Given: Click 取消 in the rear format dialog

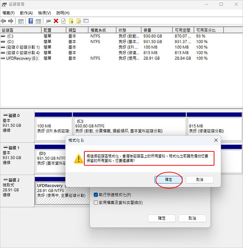Looking at the screenshot, I should click(192, 218).
